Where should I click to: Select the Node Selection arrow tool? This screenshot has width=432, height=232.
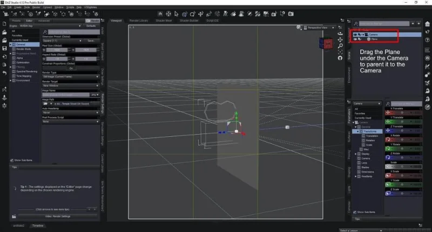click(177, 14)
